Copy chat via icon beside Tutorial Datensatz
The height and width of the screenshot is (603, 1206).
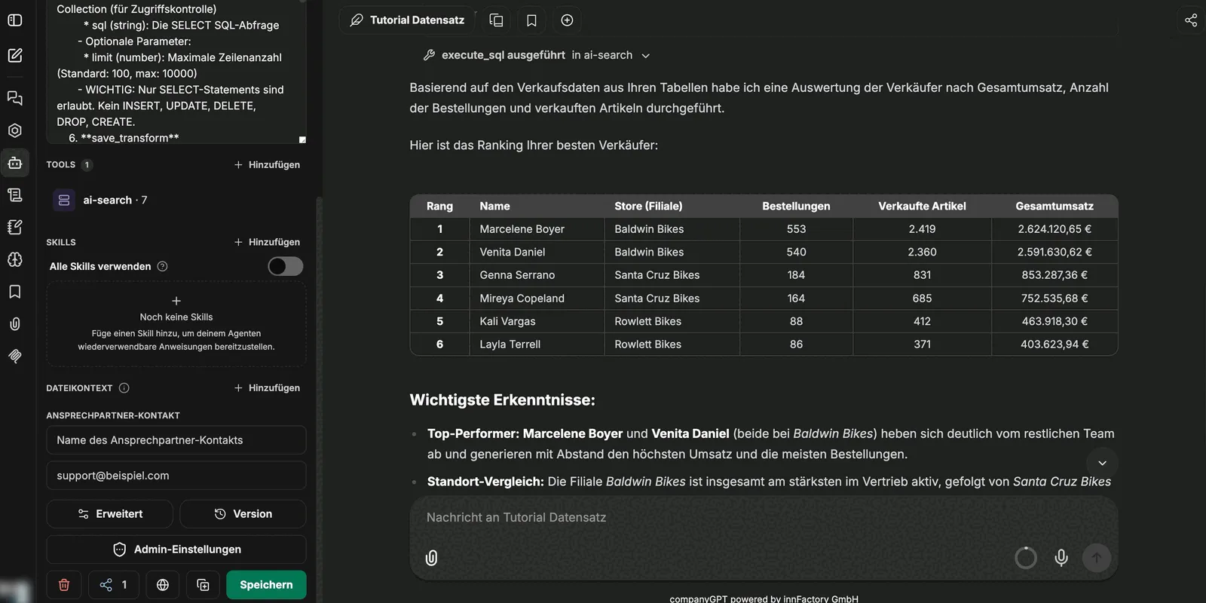(x=496, y=20)
